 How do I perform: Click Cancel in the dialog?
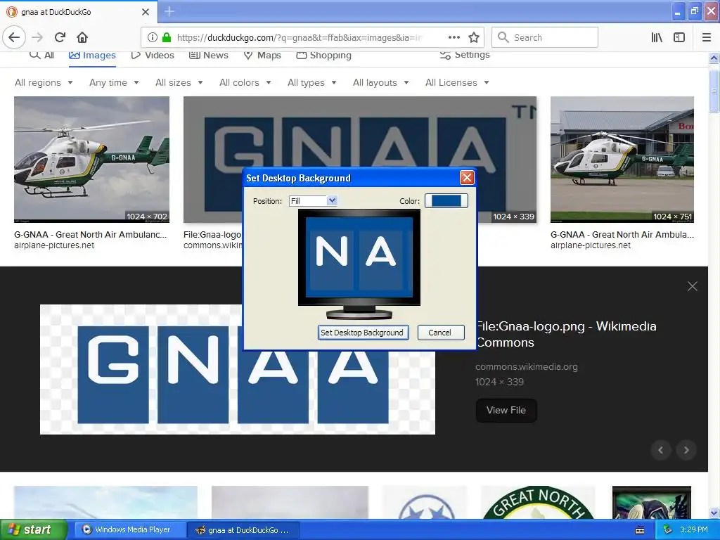tap(440, 333)
